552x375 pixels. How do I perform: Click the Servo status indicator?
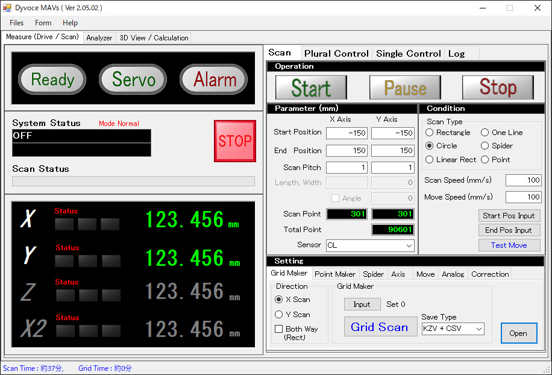133,80
